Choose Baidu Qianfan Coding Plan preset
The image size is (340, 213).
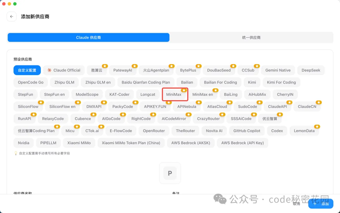click(146, 82)
